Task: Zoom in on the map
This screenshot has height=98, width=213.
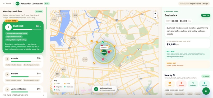Action: pos(155,13)
